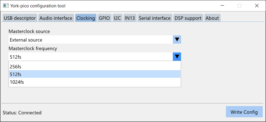Collapse the Masterclock frequency dropdown arrow

(x=177, y=57)
